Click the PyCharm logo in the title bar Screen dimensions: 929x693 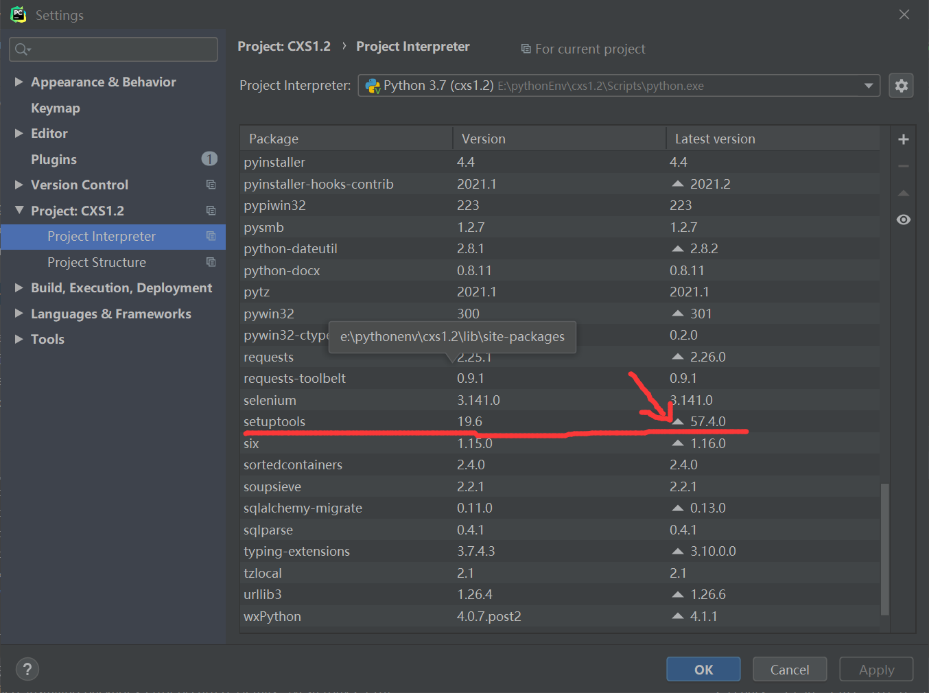click(18, 14)
